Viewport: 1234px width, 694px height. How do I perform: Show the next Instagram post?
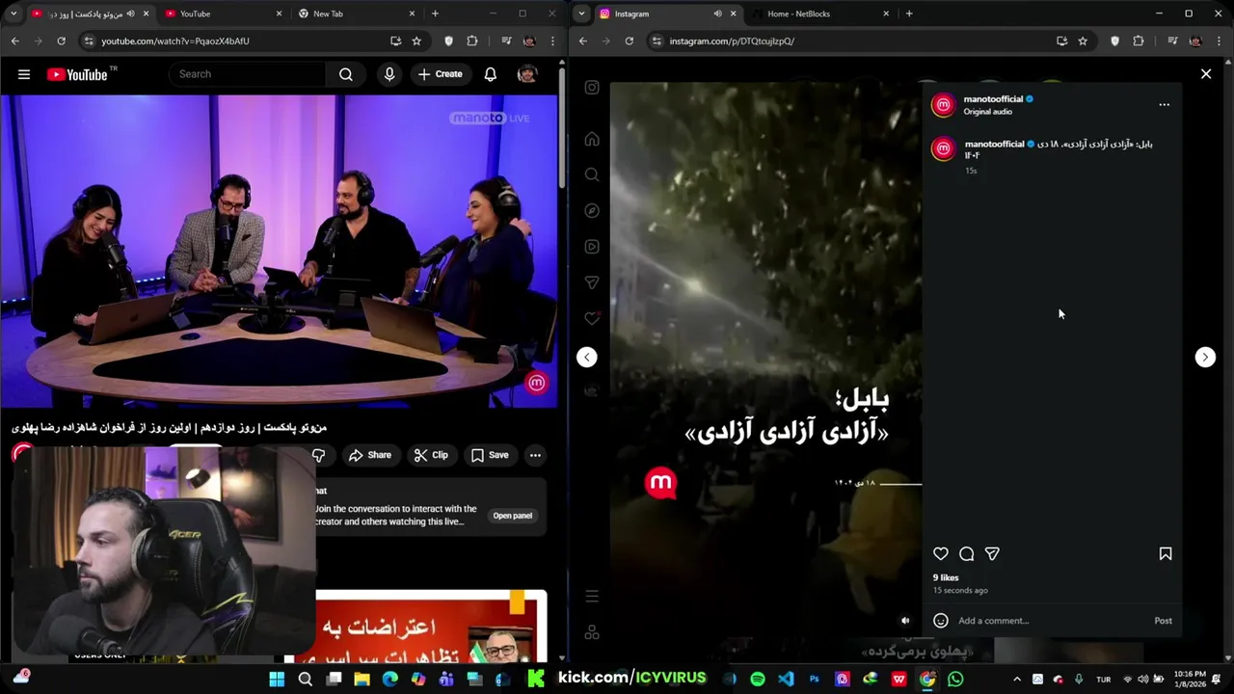(x=1205, y=358)
